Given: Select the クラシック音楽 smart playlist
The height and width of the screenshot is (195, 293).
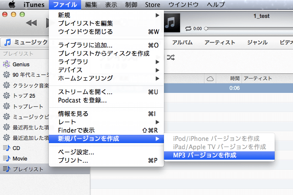Looking at the screenshot, I should coord(24,85).
